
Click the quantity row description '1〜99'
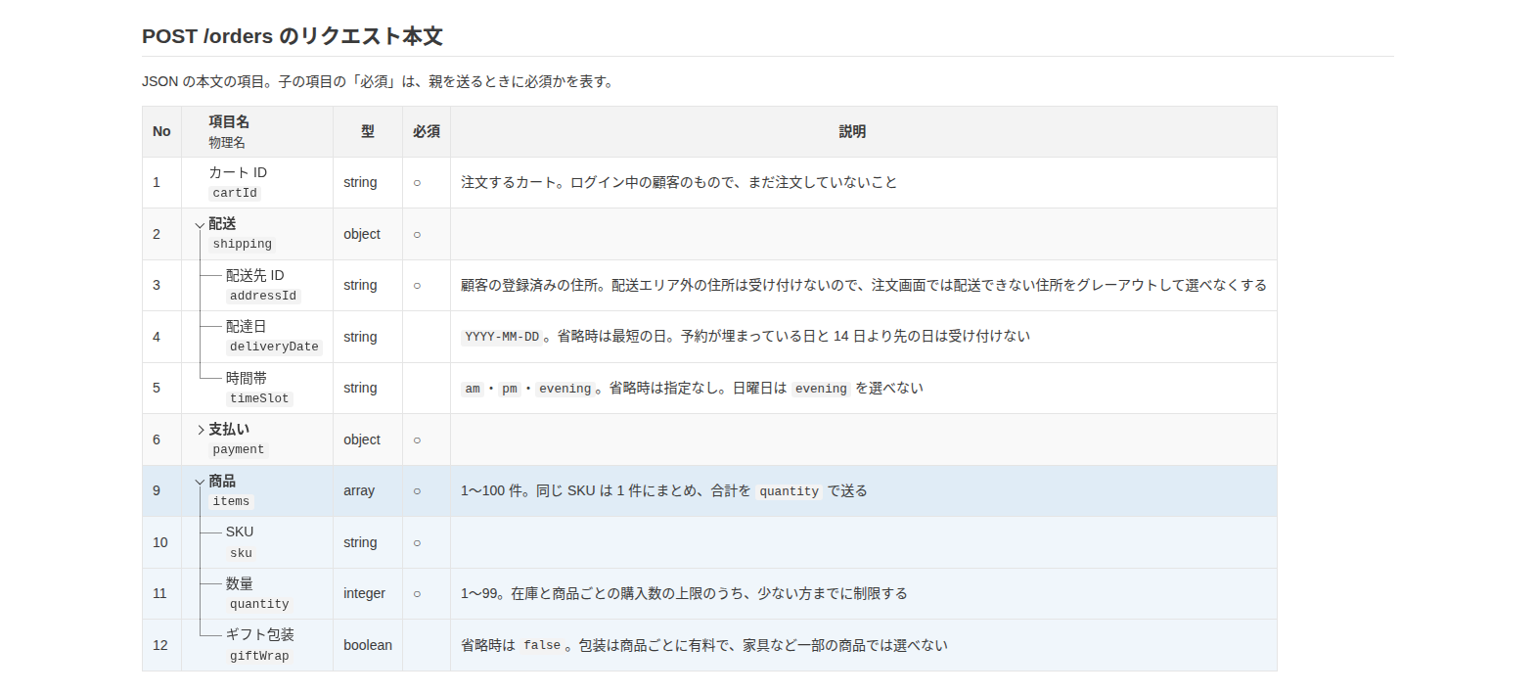(x=684, y=593)
